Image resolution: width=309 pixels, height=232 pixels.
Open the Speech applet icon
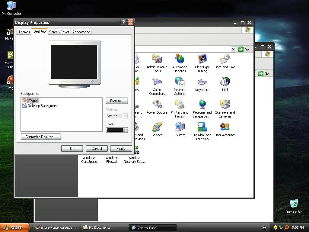point(157,129)
